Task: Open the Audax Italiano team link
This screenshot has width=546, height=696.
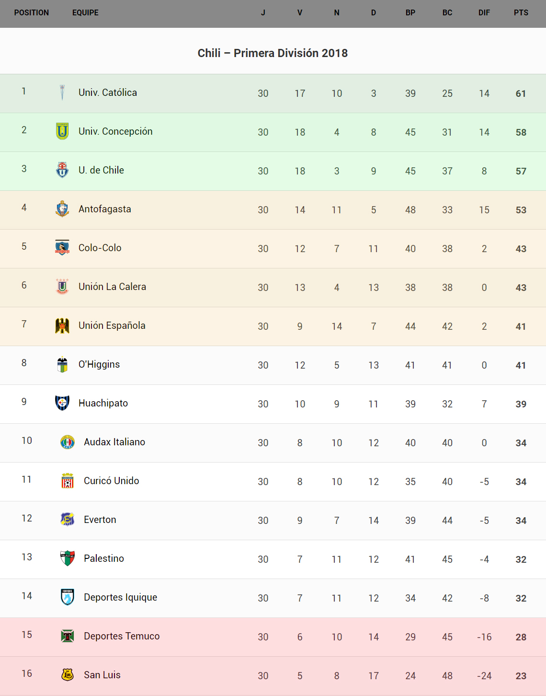Action: [x=114, y=442]
